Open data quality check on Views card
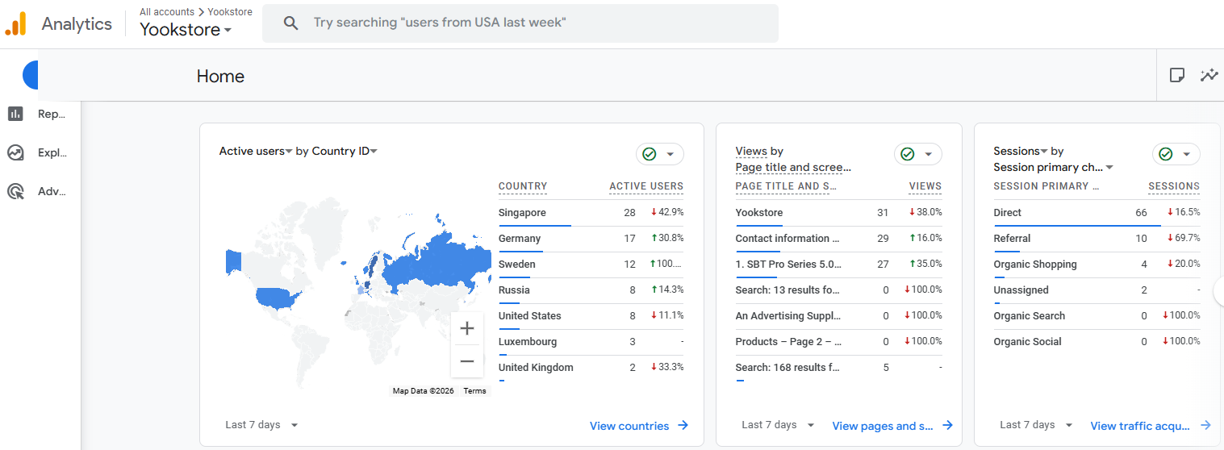 tap(917, 154)
